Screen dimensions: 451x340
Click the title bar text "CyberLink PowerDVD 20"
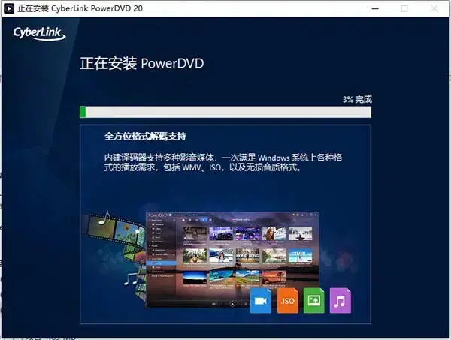[x=97, y=8]
